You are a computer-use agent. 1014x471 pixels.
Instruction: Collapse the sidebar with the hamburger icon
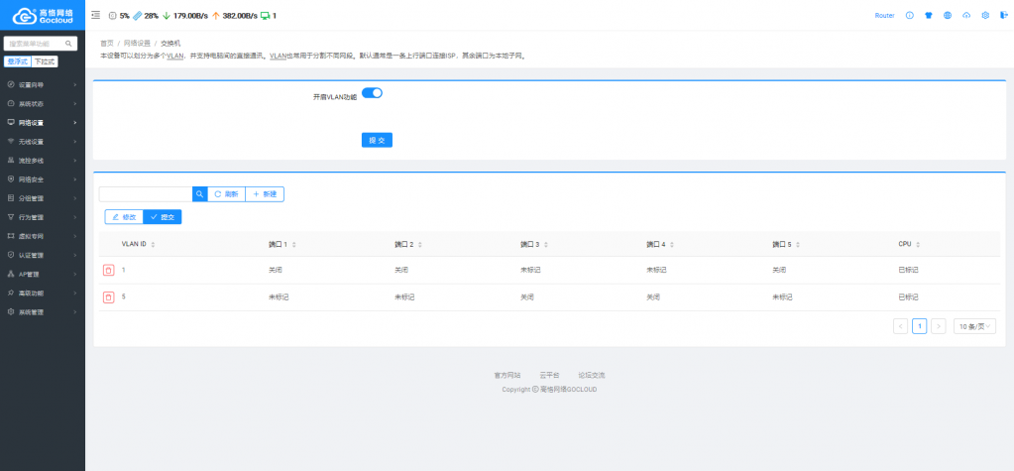click(95, 16)
